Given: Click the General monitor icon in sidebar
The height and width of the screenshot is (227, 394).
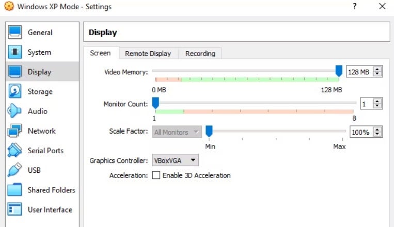Looking at the screenshot, I should tap(15, 33).
